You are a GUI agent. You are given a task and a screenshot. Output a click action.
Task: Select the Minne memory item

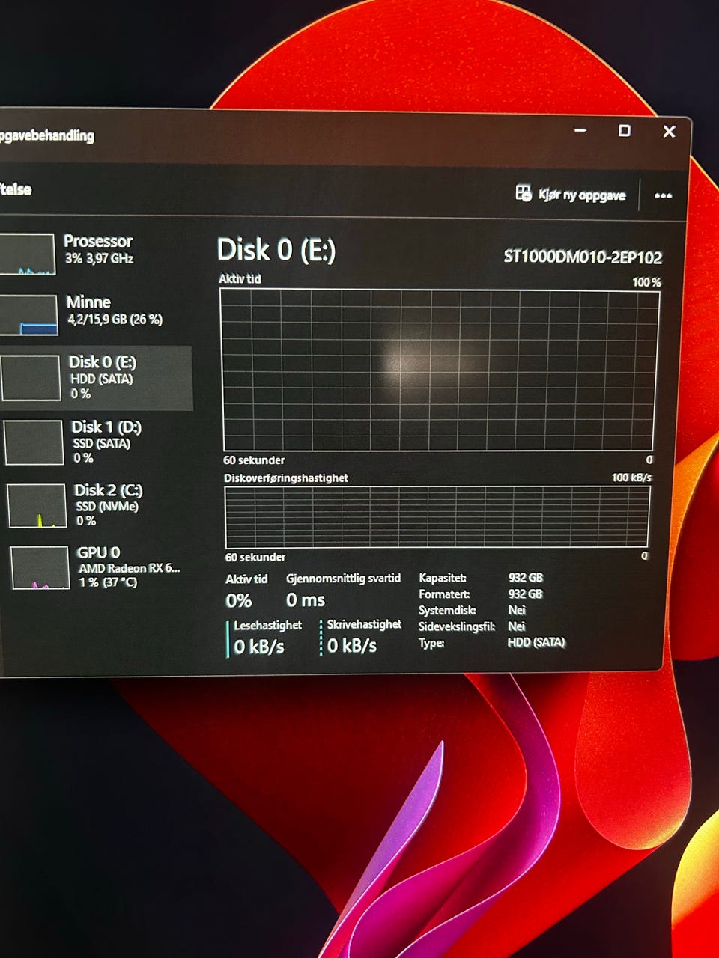tap(94, 314)
